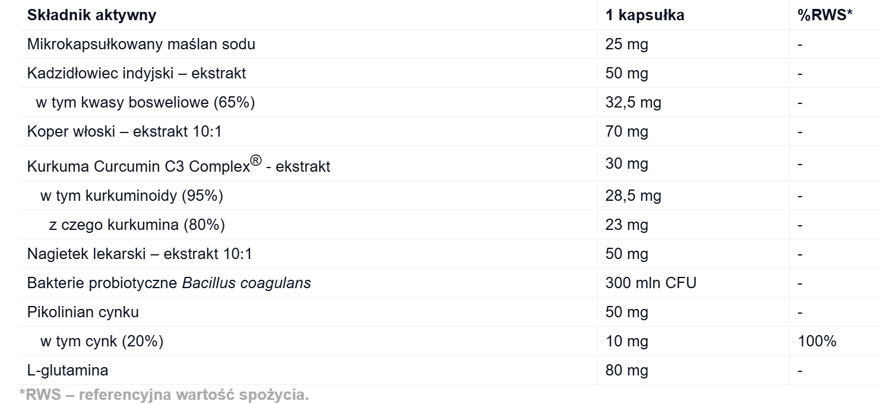The image size is (880, 404).
Task: Click the '*RWS – referencyjna wartość spożycia' footnote
Action: pyautogui.click(x=164, y=394)
